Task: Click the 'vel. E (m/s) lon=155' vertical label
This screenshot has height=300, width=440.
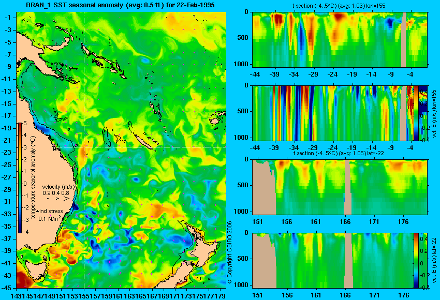Action: click(434, 113)
